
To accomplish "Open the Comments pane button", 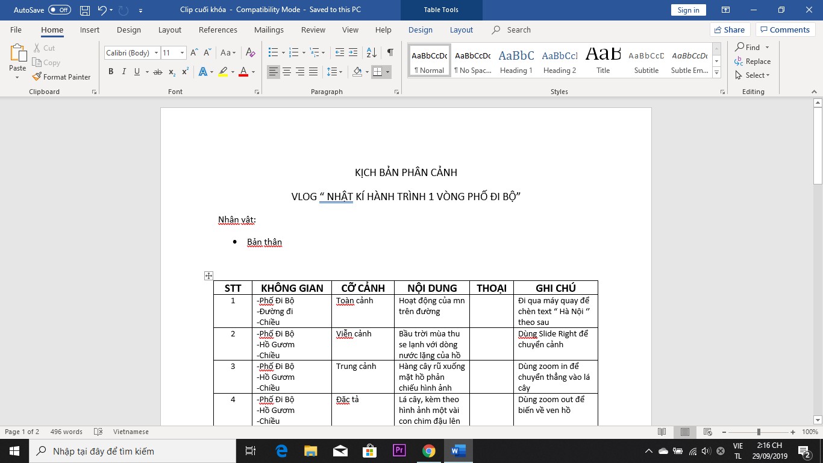I will 786,30.
